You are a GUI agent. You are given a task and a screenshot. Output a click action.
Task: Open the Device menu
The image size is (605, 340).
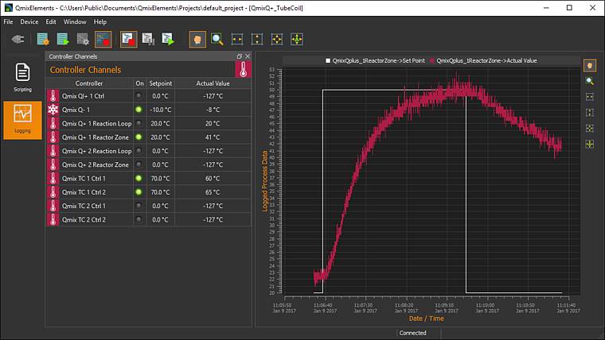coord(29,22)
